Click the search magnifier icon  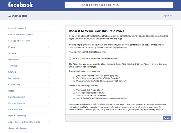pyautogui.click(x=68, y=5)
